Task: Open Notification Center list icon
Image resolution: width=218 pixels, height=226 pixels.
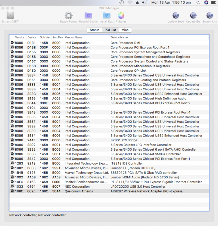Action: [213, 2]
